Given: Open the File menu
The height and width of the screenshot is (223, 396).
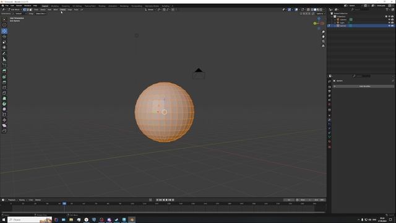Looking at the screenshot, I should 7,6.
